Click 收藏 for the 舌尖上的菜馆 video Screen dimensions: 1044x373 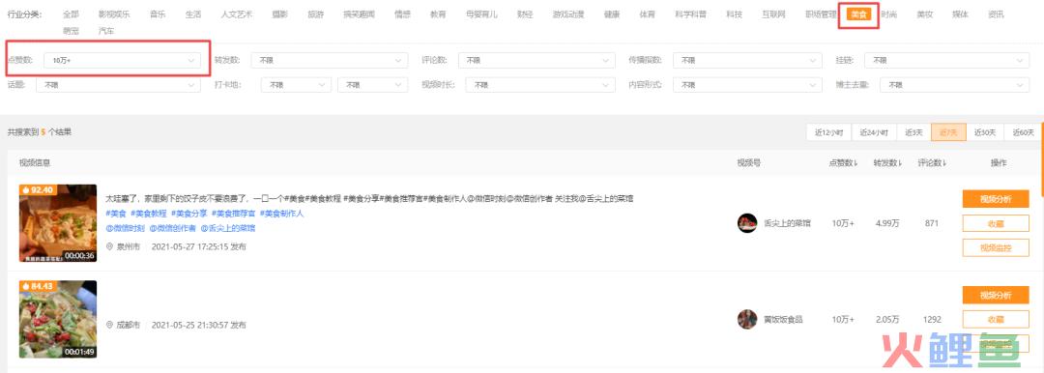(x=996, y=224)
